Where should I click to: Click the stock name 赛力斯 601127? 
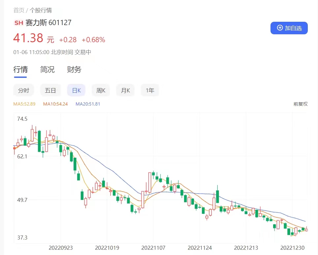pos(48,23)
